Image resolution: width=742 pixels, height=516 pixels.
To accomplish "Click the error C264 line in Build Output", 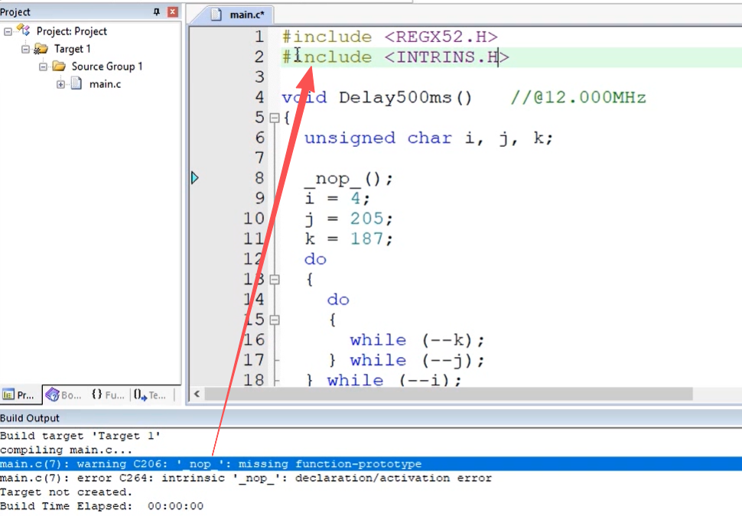I will tap(246, 479).
